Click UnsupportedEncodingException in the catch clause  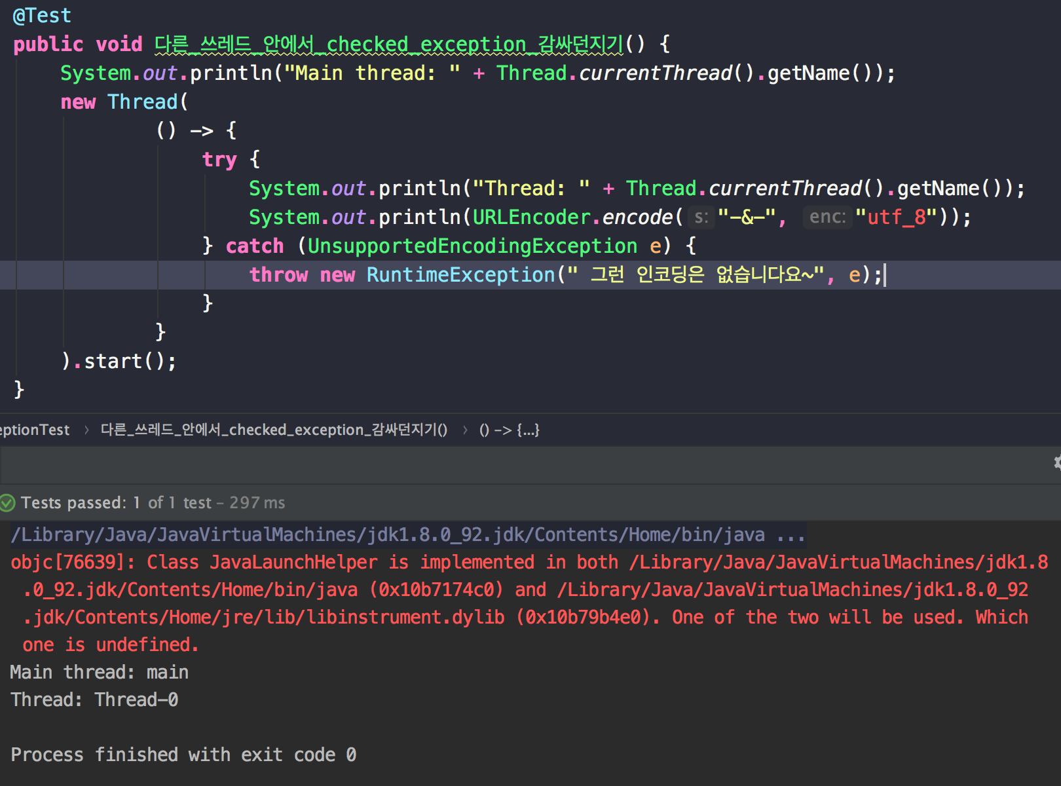click(472, 246)
